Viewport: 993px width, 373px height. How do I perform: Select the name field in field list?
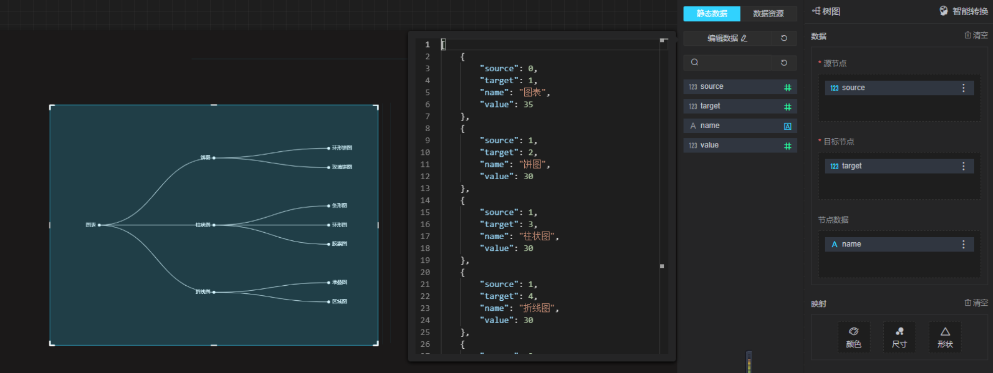point(740,126)
